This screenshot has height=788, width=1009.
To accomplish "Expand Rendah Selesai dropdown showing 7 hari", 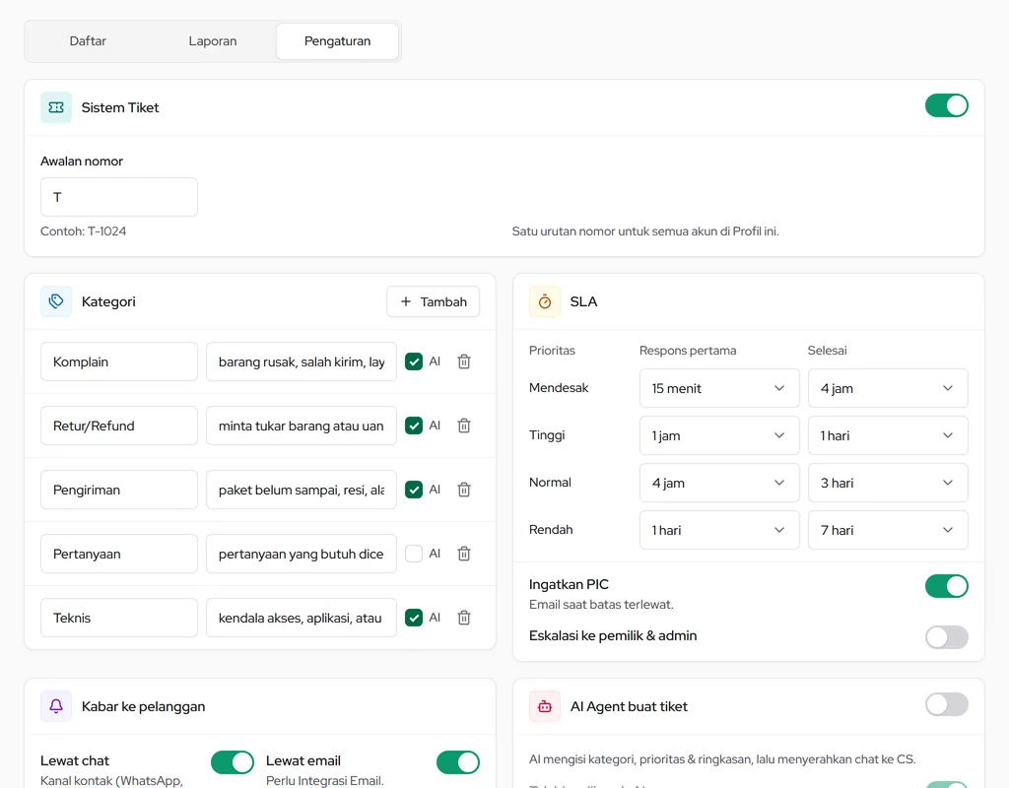I will pyautogui.click(x=888, y=530).
